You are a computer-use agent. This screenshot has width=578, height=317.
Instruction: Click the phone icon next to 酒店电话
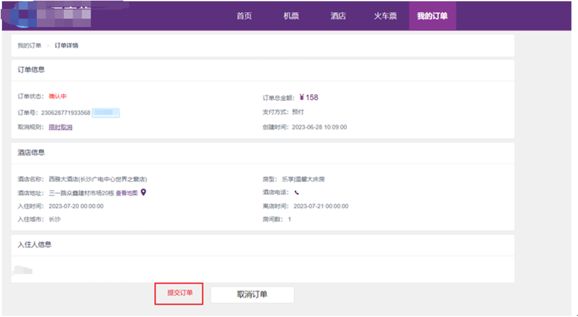297,193
